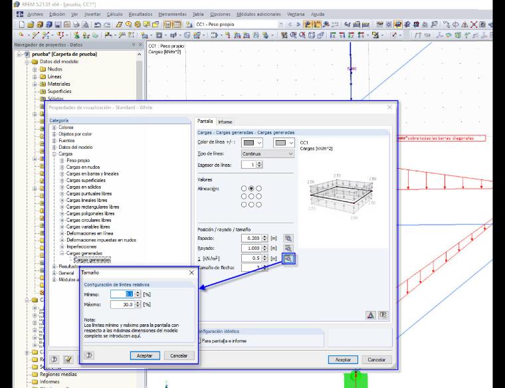The image size is (505, 388).
Task: Open the Edición menu
Action: (x=57, y=14)
